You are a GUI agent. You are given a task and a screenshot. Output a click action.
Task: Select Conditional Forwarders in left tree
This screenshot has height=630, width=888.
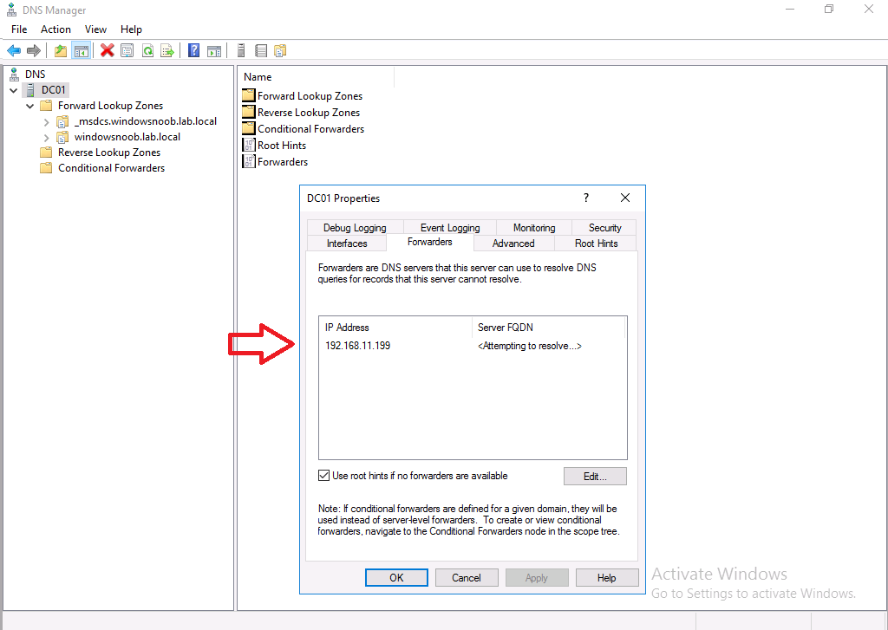tap(112, 168)
